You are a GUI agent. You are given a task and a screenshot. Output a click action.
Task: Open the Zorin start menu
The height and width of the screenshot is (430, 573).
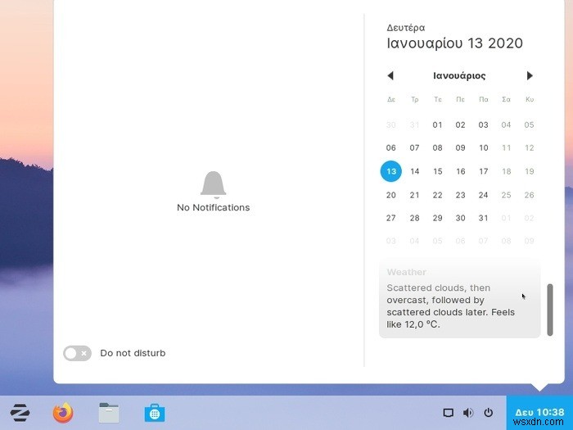pyautogui.click(x=20, y=413)
